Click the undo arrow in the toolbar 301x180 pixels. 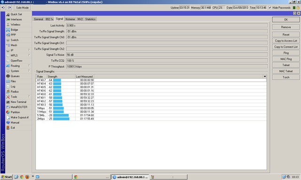3,7
